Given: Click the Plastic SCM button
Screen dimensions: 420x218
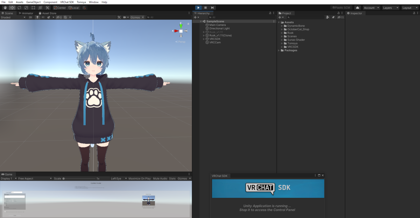Looking at the screenshot, I should click(x=341, y=8).
